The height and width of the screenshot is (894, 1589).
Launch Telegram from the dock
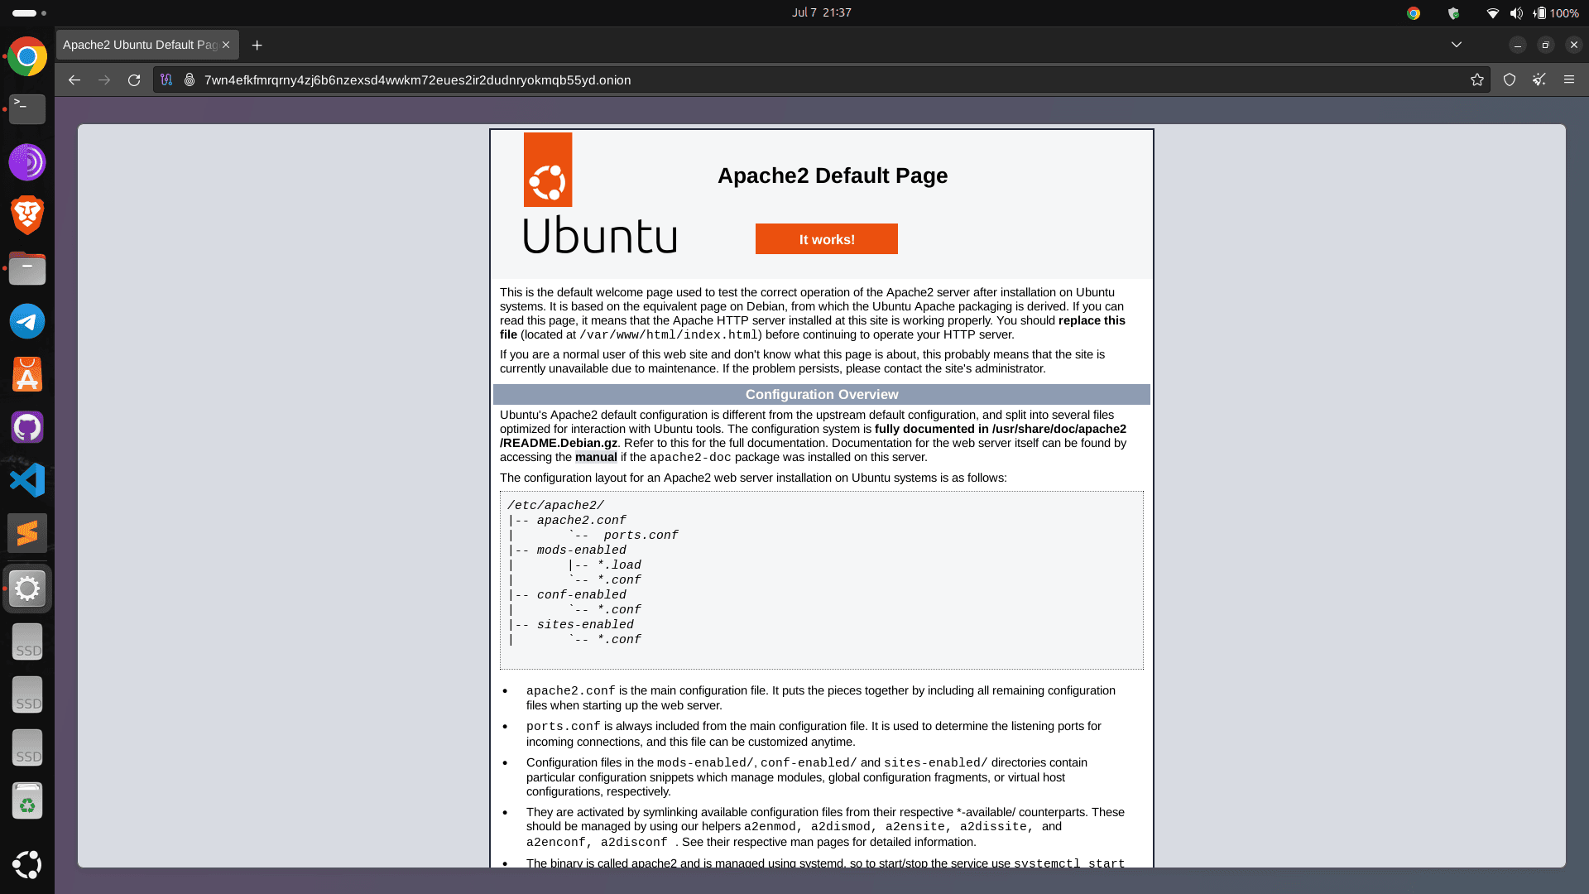[27, 321]
